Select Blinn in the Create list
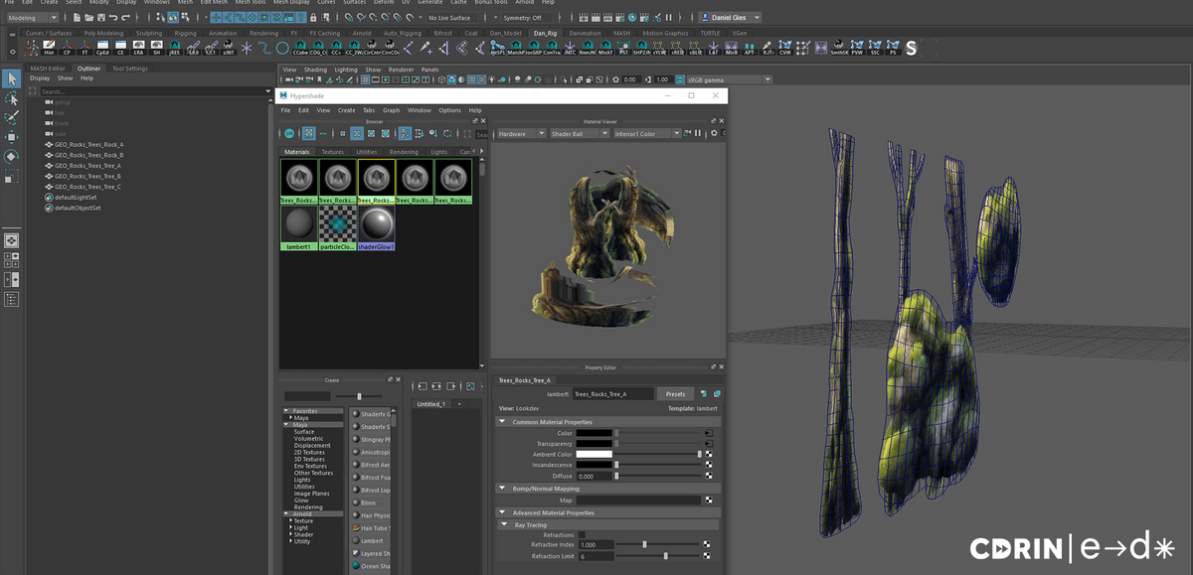Screen dimensions: 1193x575 370,503
